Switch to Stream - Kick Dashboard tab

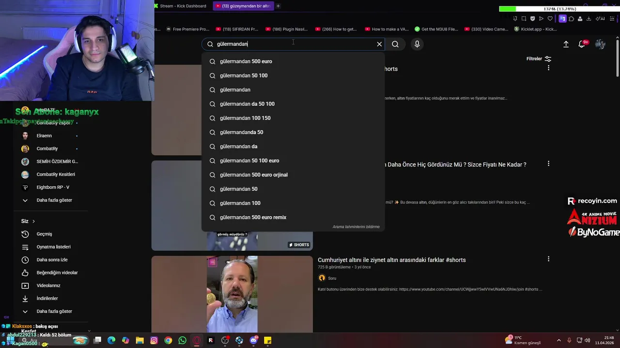tap(182, 6)
